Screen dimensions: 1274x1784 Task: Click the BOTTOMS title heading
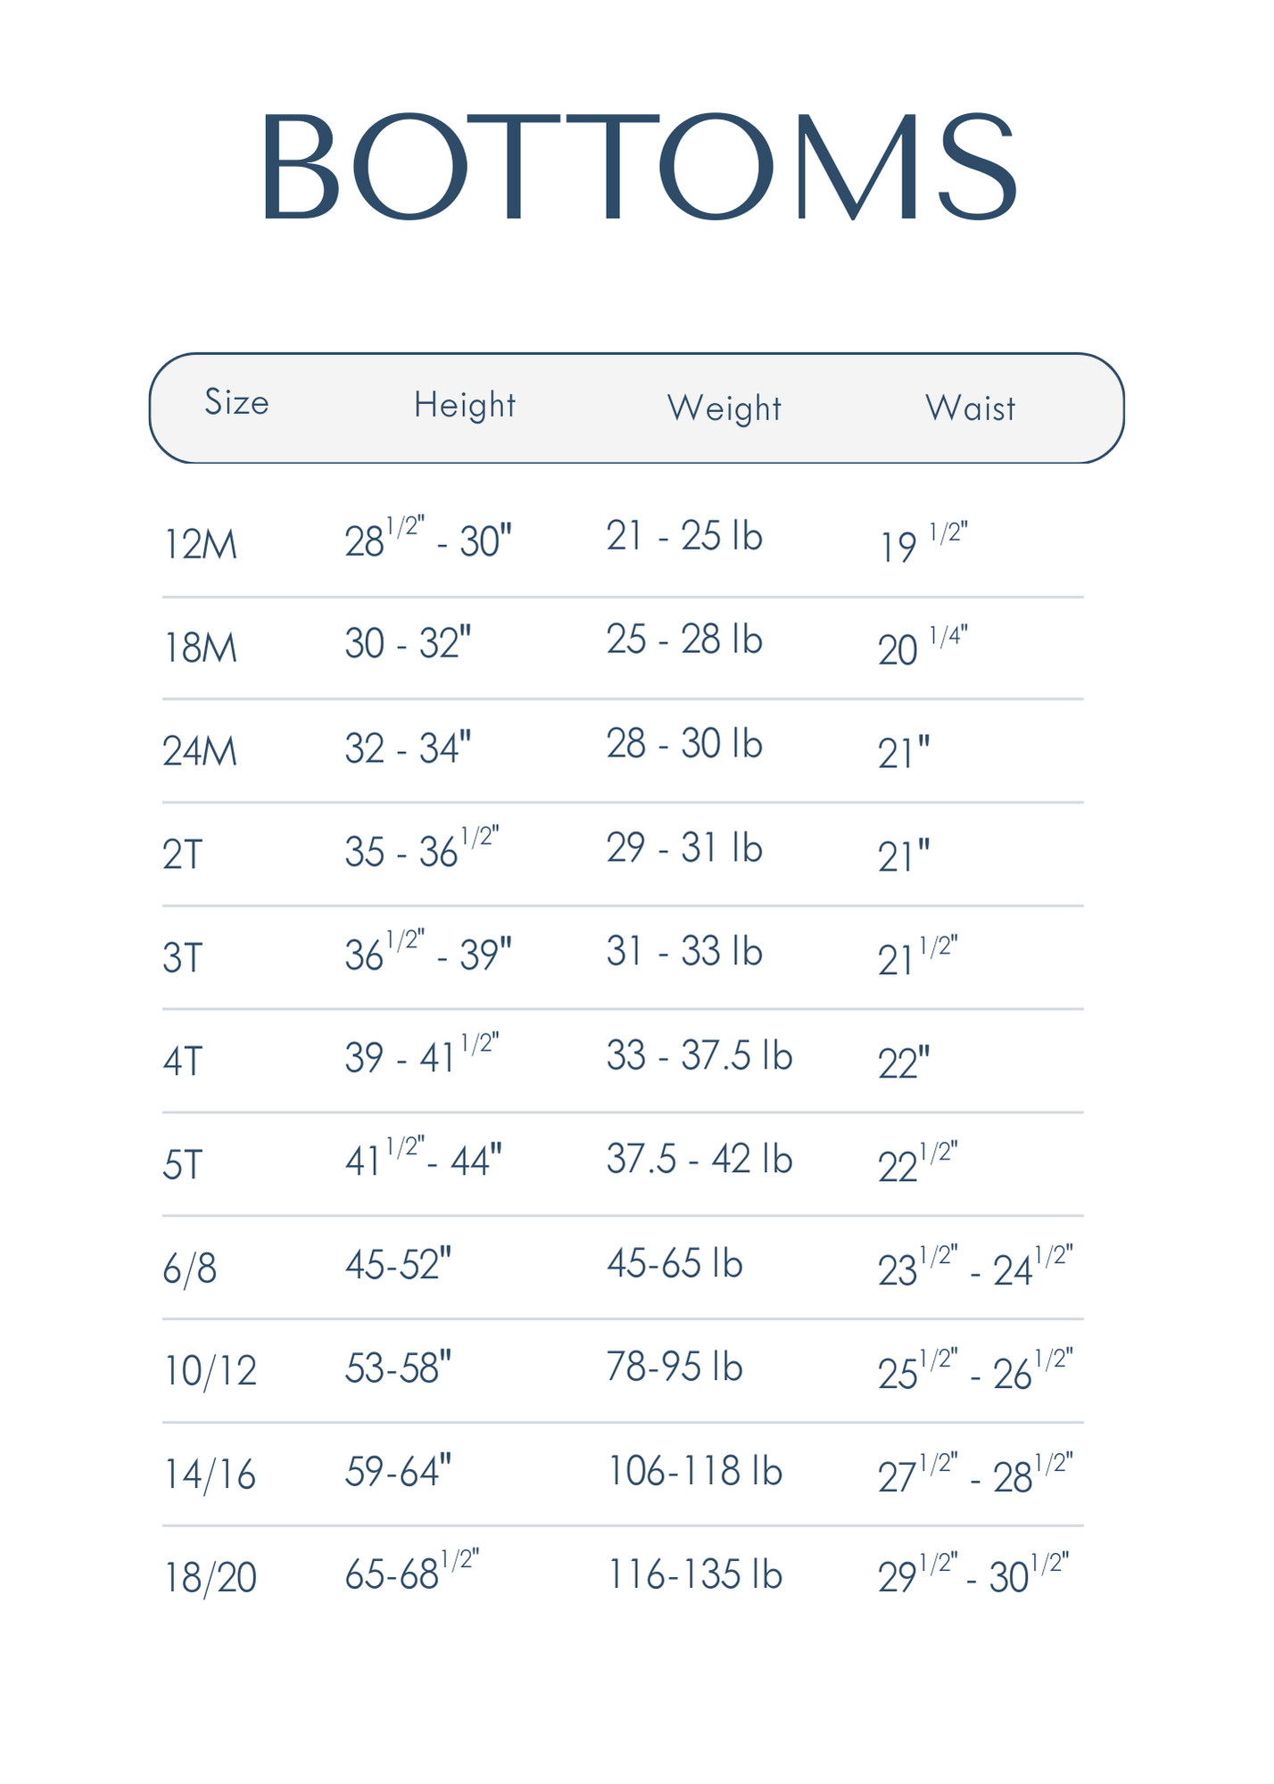pos(637,167)
